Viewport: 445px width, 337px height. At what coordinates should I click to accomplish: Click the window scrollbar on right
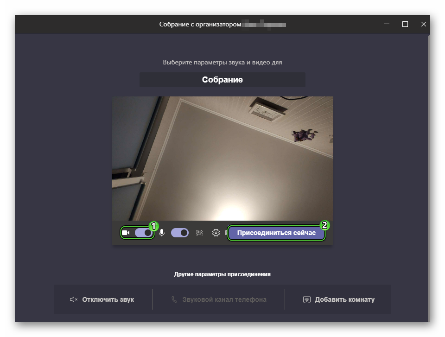tap(428, 178)
